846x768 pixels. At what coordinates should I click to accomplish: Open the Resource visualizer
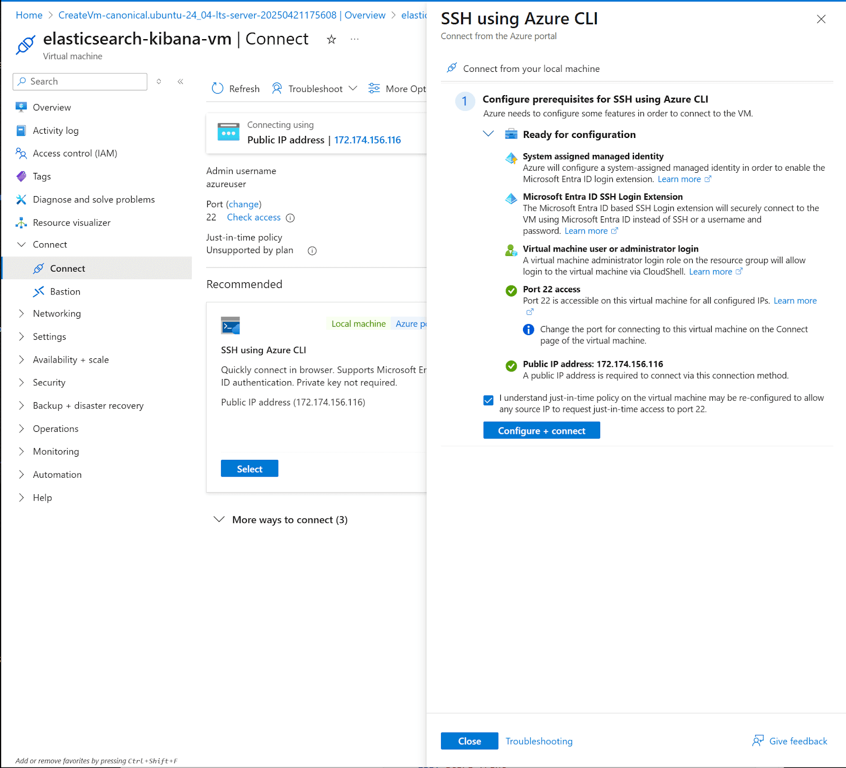[x=72, y=222]
